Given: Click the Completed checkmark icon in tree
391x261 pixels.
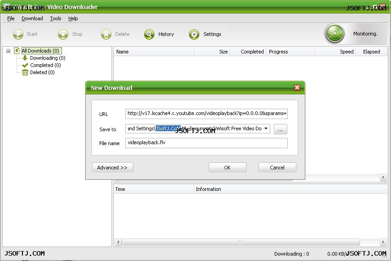Looking at the screenshot, I should 25,65.
